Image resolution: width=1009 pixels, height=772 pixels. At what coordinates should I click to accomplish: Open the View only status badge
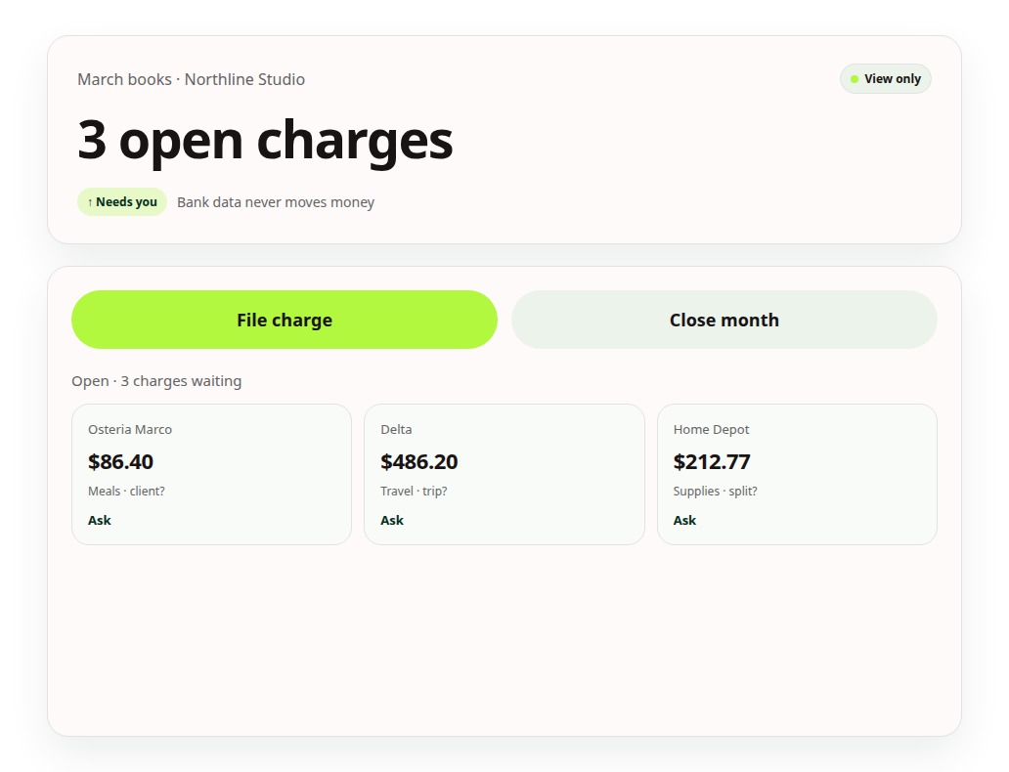886,78
